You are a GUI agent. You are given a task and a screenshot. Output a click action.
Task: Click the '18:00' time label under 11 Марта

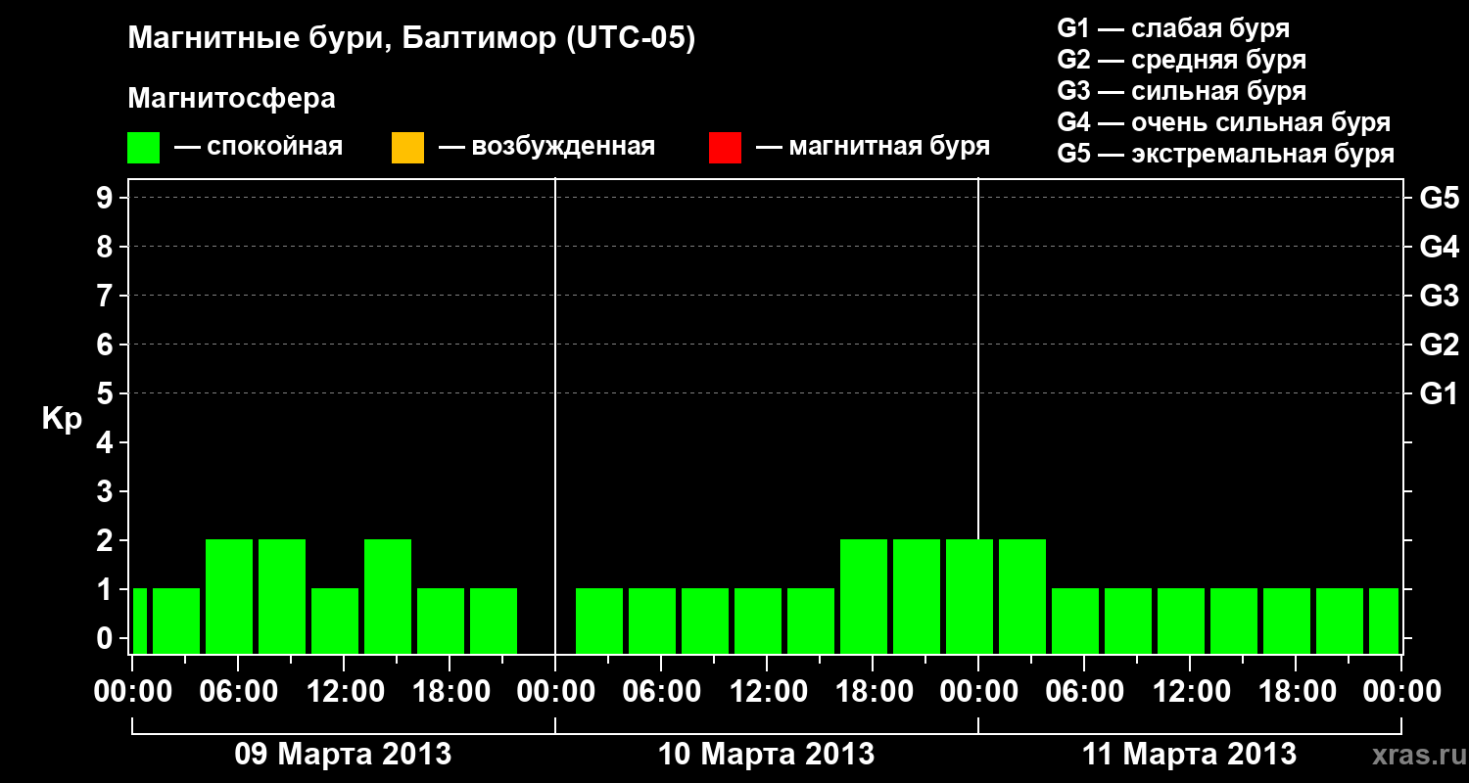1296,692
